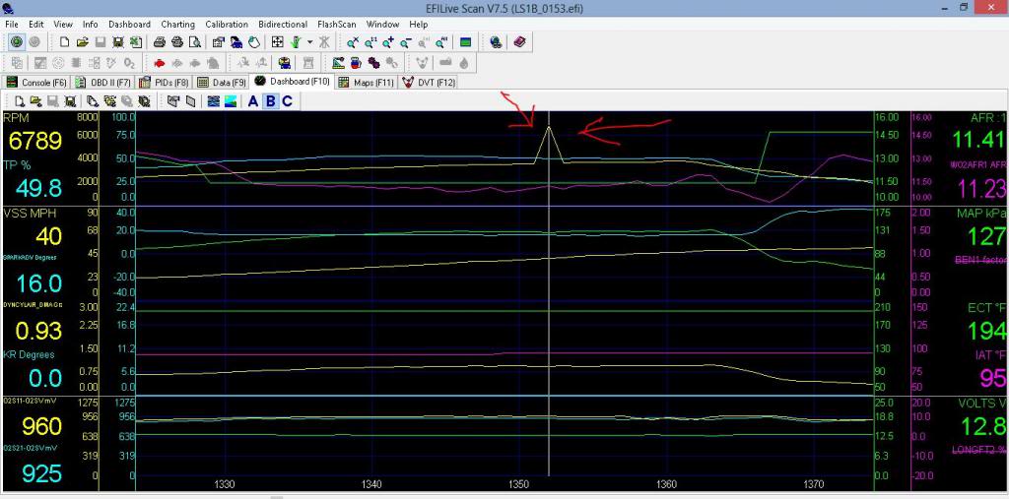Screen dimensions: 1009x499
Task: Click the blue-and-yellow device icon in the second toolbar
Action: coord(285,63)
